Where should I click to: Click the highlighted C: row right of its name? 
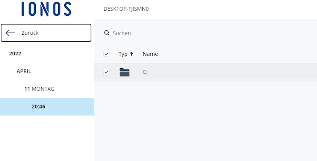(232, 72)
